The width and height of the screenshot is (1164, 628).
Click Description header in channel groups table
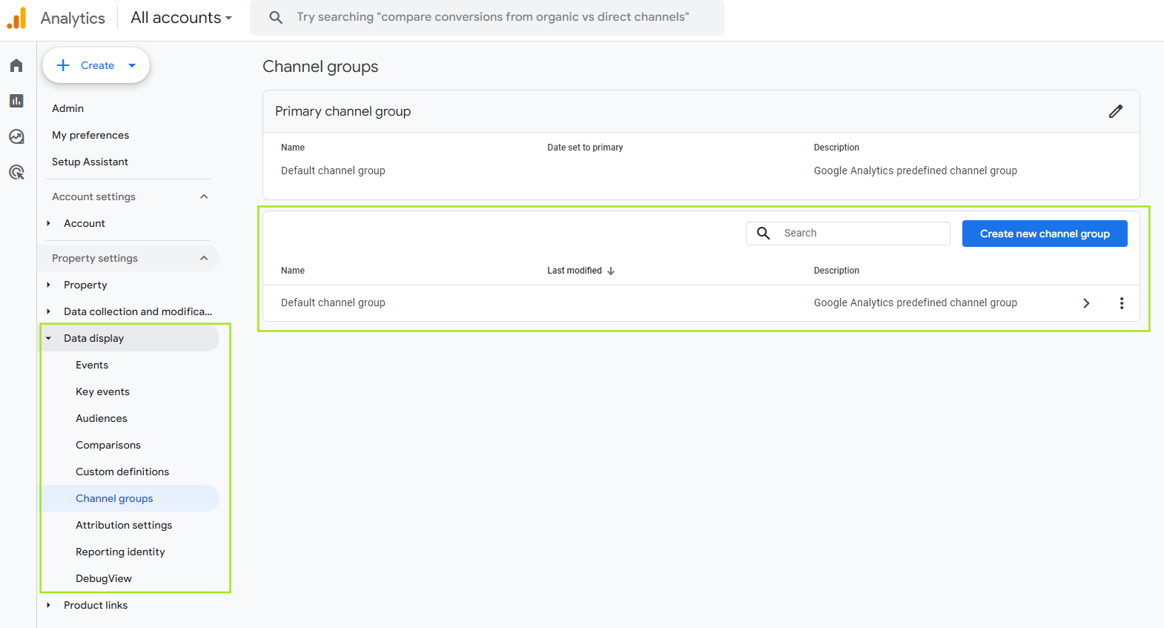[836, 271]
